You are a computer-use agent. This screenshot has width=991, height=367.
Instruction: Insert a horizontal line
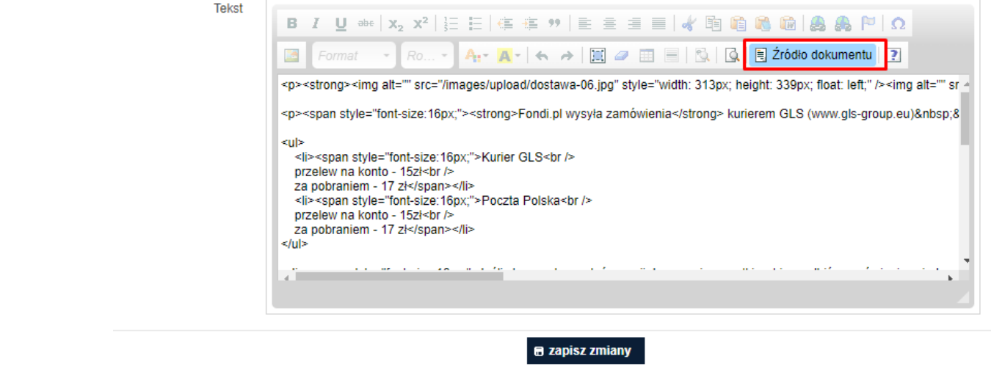tap(670, 55)
